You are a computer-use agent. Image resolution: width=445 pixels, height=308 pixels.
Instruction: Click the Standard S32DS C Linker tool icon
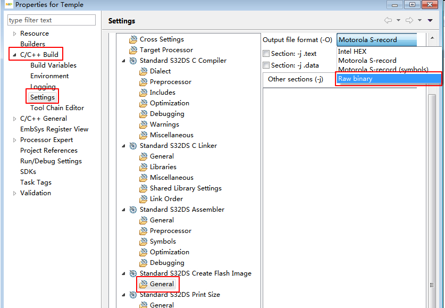[133, 146]
